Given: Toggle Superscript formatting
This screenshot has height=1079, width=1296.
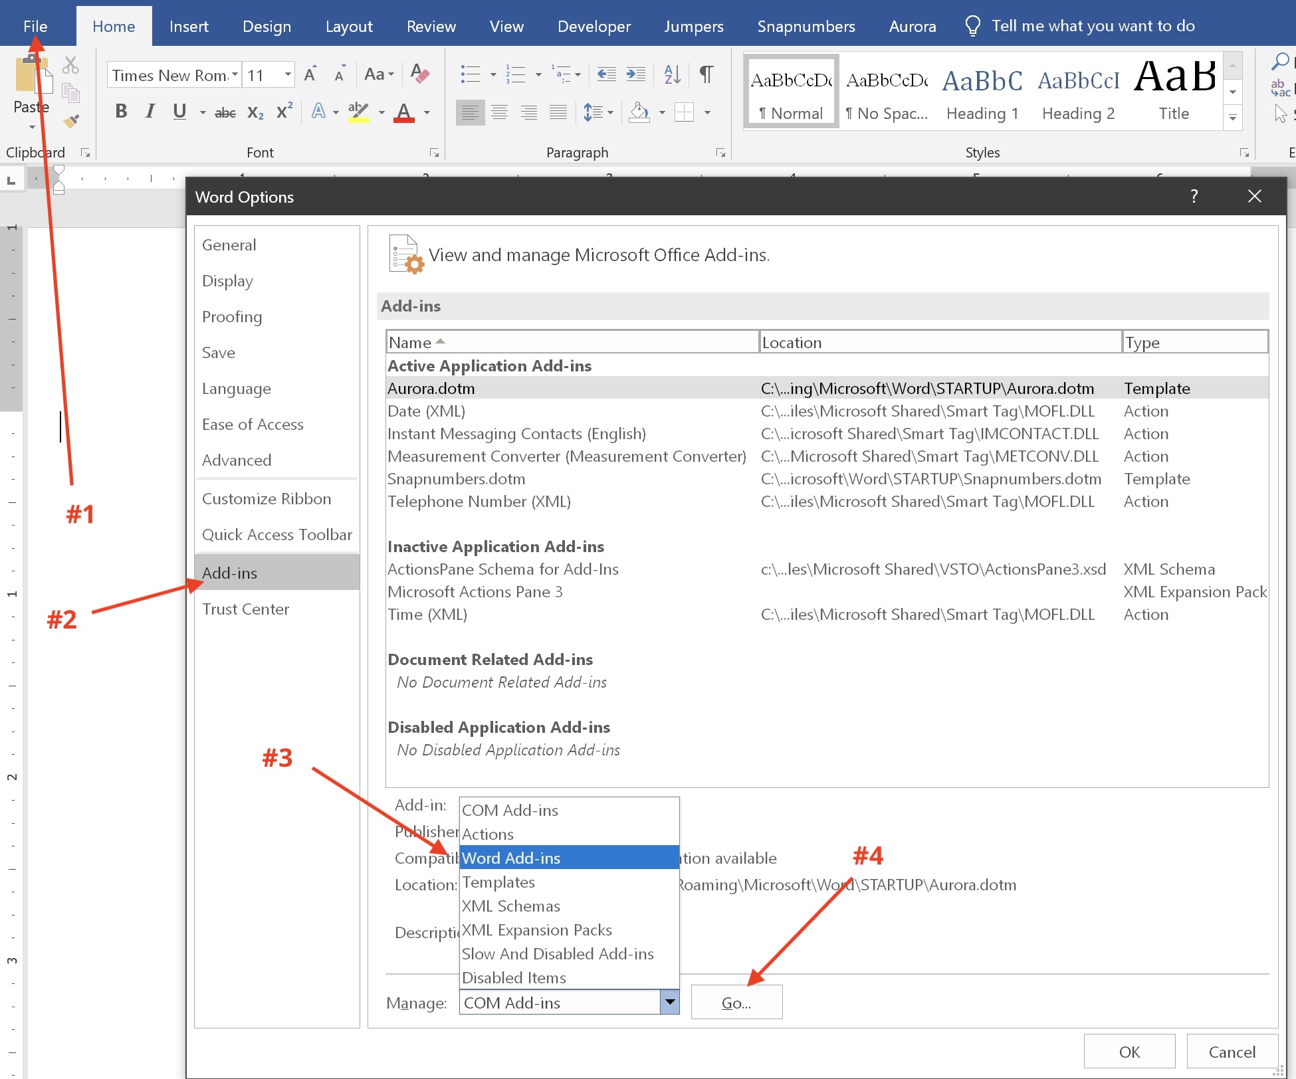Looking at the screenshot, I should coord(284,111).
